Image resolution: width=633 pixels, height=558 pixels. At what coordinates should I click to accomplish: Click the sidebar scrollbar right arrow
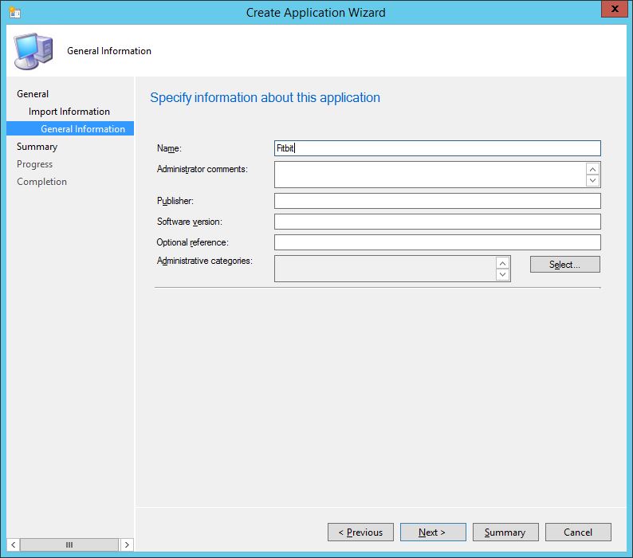127,544
